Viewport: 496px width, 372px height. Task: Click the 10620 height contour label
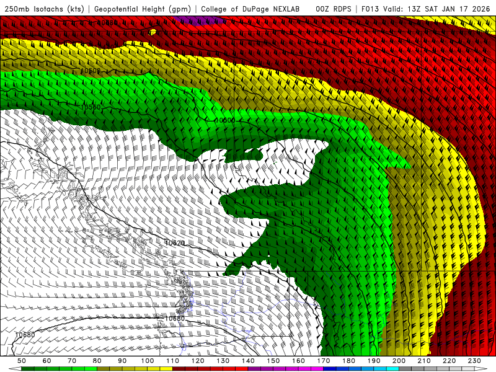tap(175, 243)
